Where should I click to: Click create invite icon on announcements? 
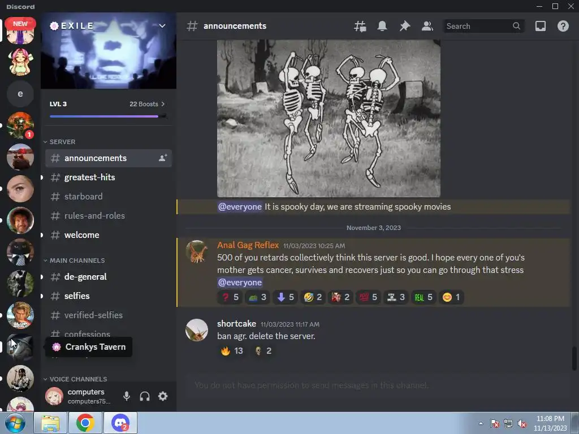[x=163, y=158]
